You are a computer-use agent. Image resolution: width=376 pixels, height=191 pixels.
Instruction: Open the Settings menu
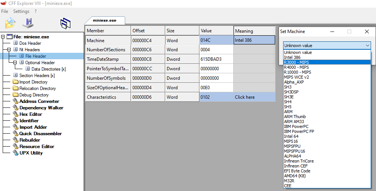coord(21,11)
